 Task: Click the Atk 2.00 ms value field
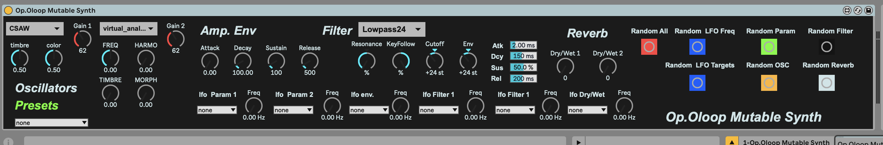point(523,45)
